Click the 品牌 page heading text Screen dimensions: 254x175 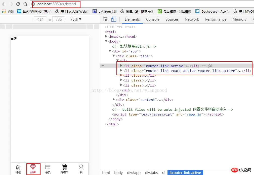(14, 39)
